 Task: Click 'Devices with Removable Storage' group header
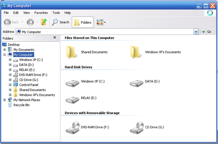pos(92,113)
